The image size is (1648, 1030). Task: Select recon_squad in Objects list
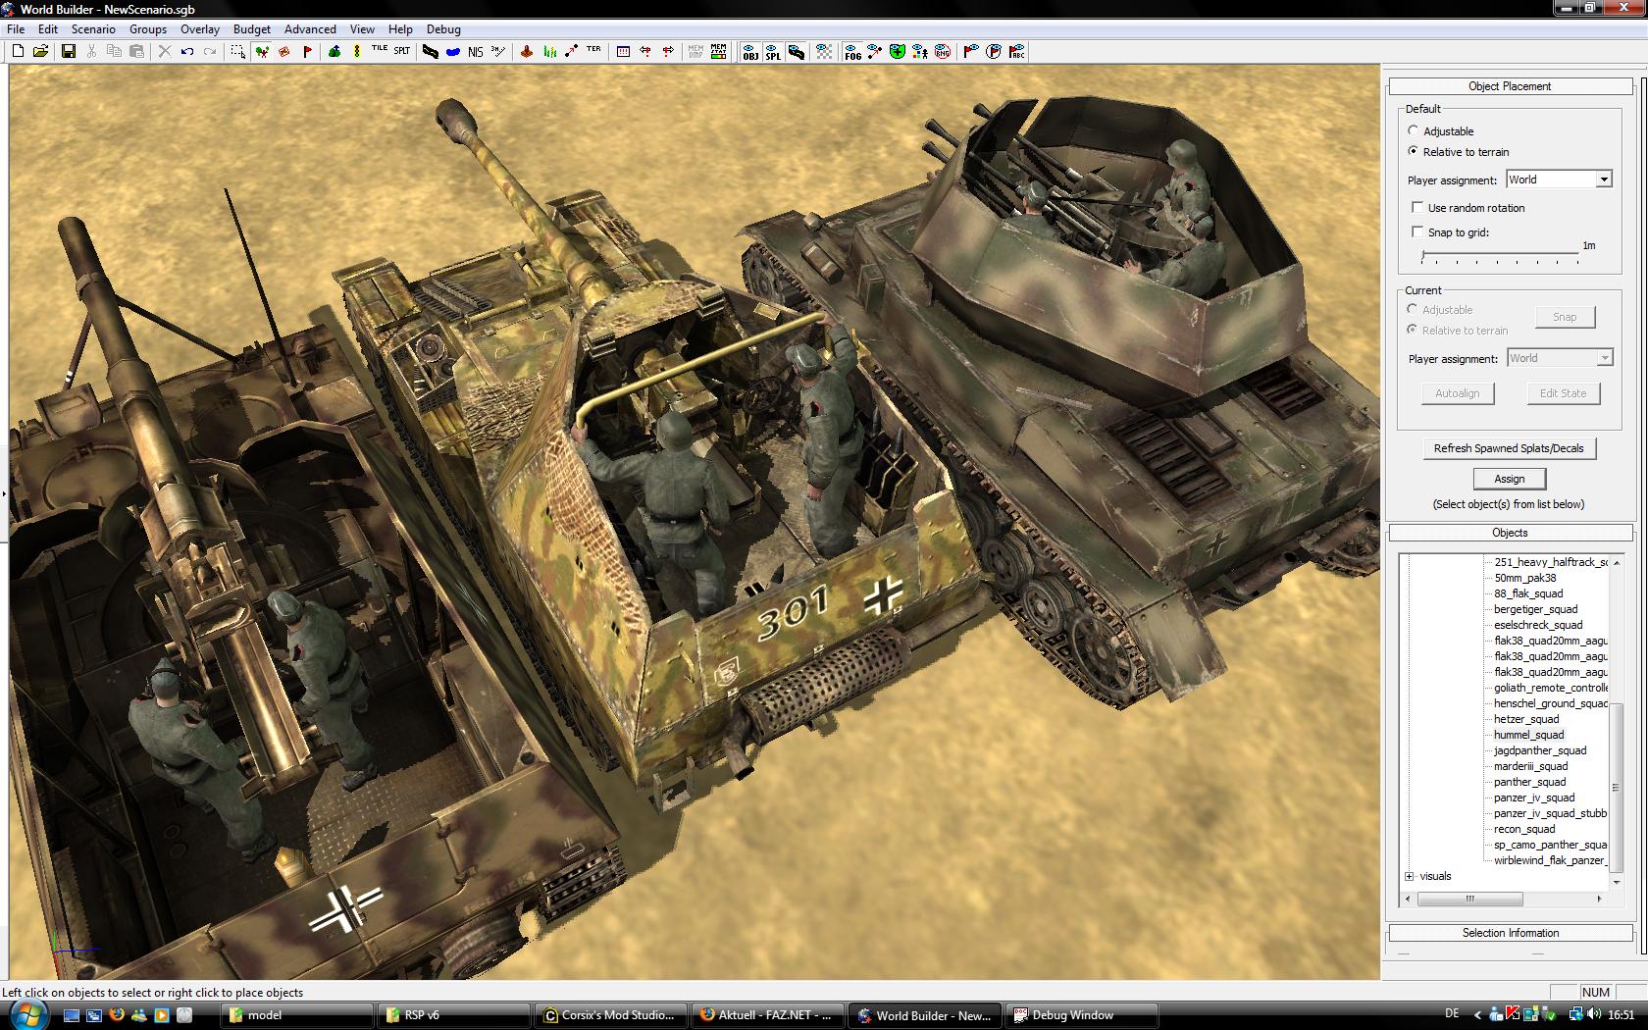coord(1524,829)
